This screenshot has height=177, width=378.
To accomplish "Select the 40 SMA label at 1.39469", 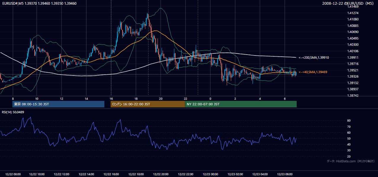I will pyautogui.click(x=313, y=72).
